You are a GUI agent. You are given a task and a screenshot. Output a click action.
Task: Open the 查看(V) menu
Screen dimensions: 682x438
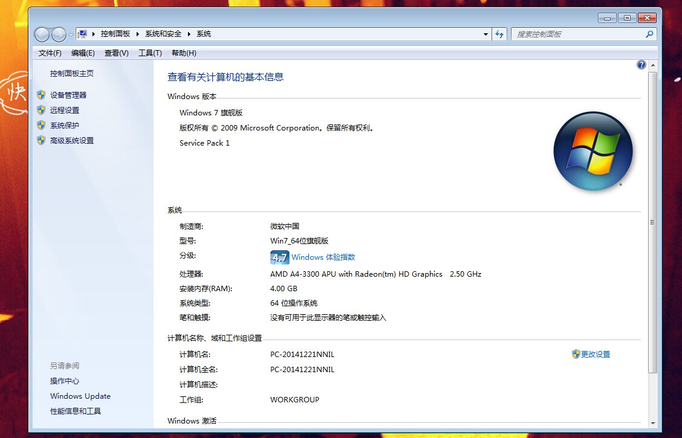pyautogui.click(x=117, y=53)
